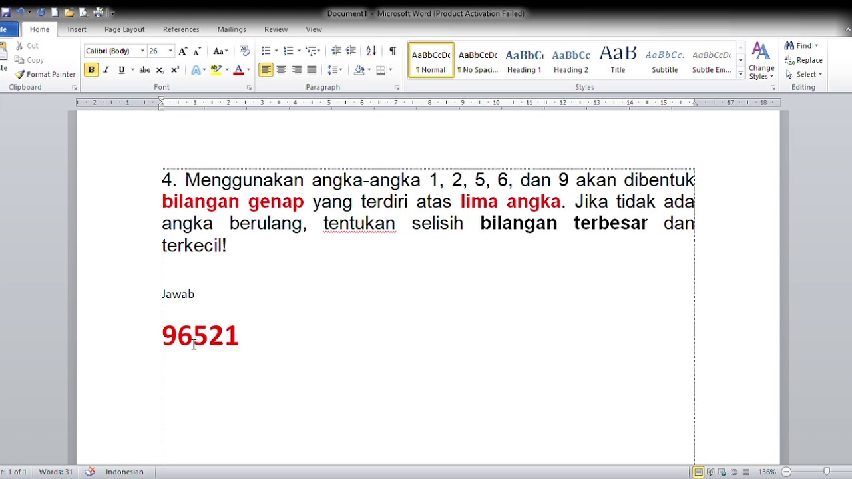This screenshot has width=852, height=479.
Task: Toggle Print Layout view button
Action: point(698,472)
